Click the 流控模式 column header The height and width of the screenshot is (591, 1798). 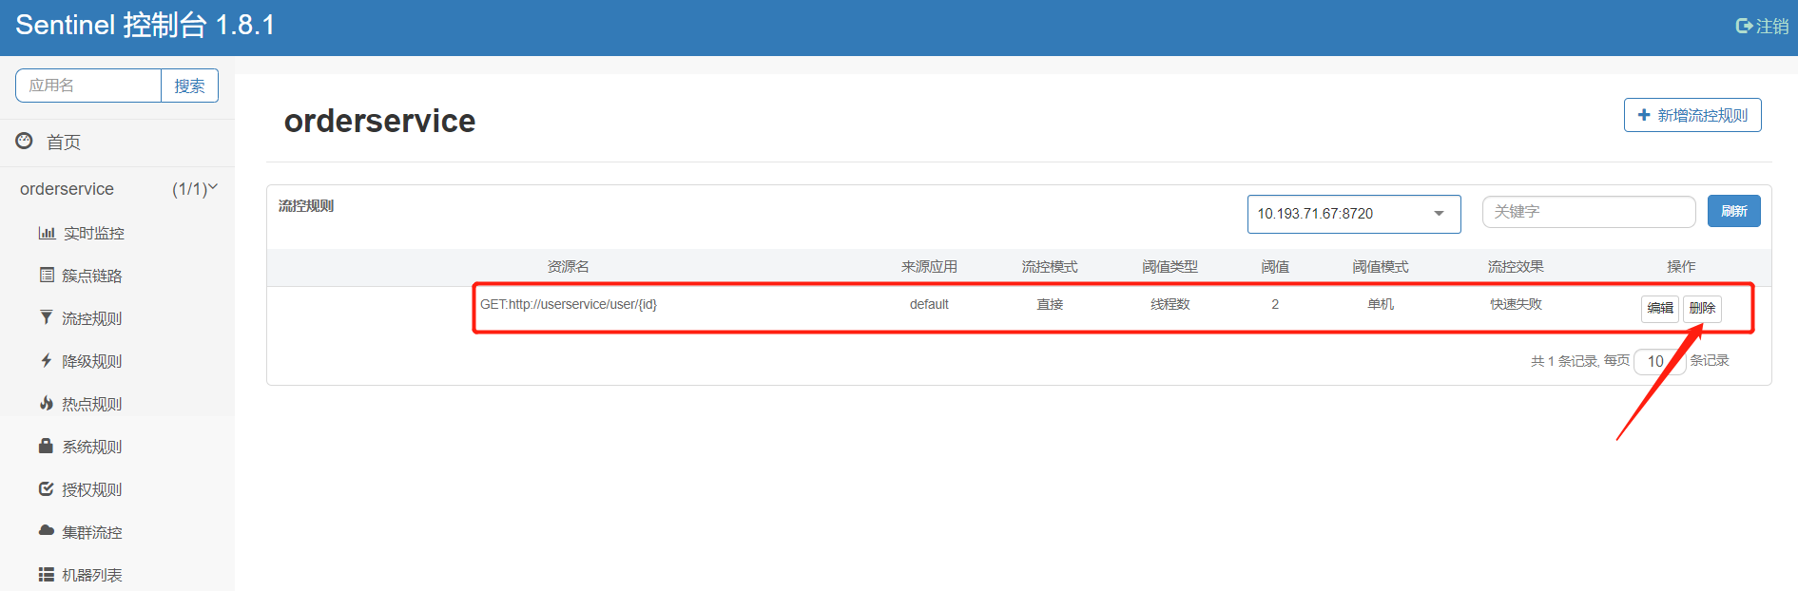click(1050, 267)
